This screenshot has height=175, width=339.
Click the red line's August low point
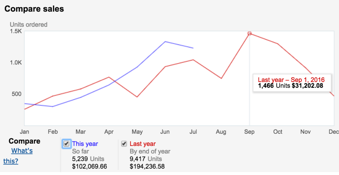[x=221, y=78]
